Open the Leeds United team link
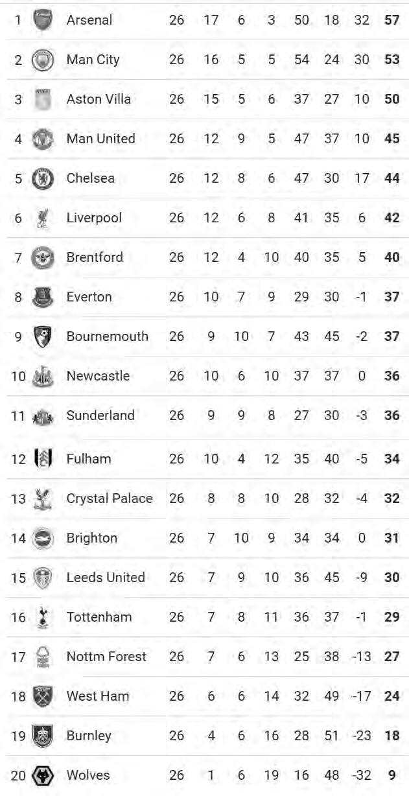 pyautogui.click(x=106, y=578)
